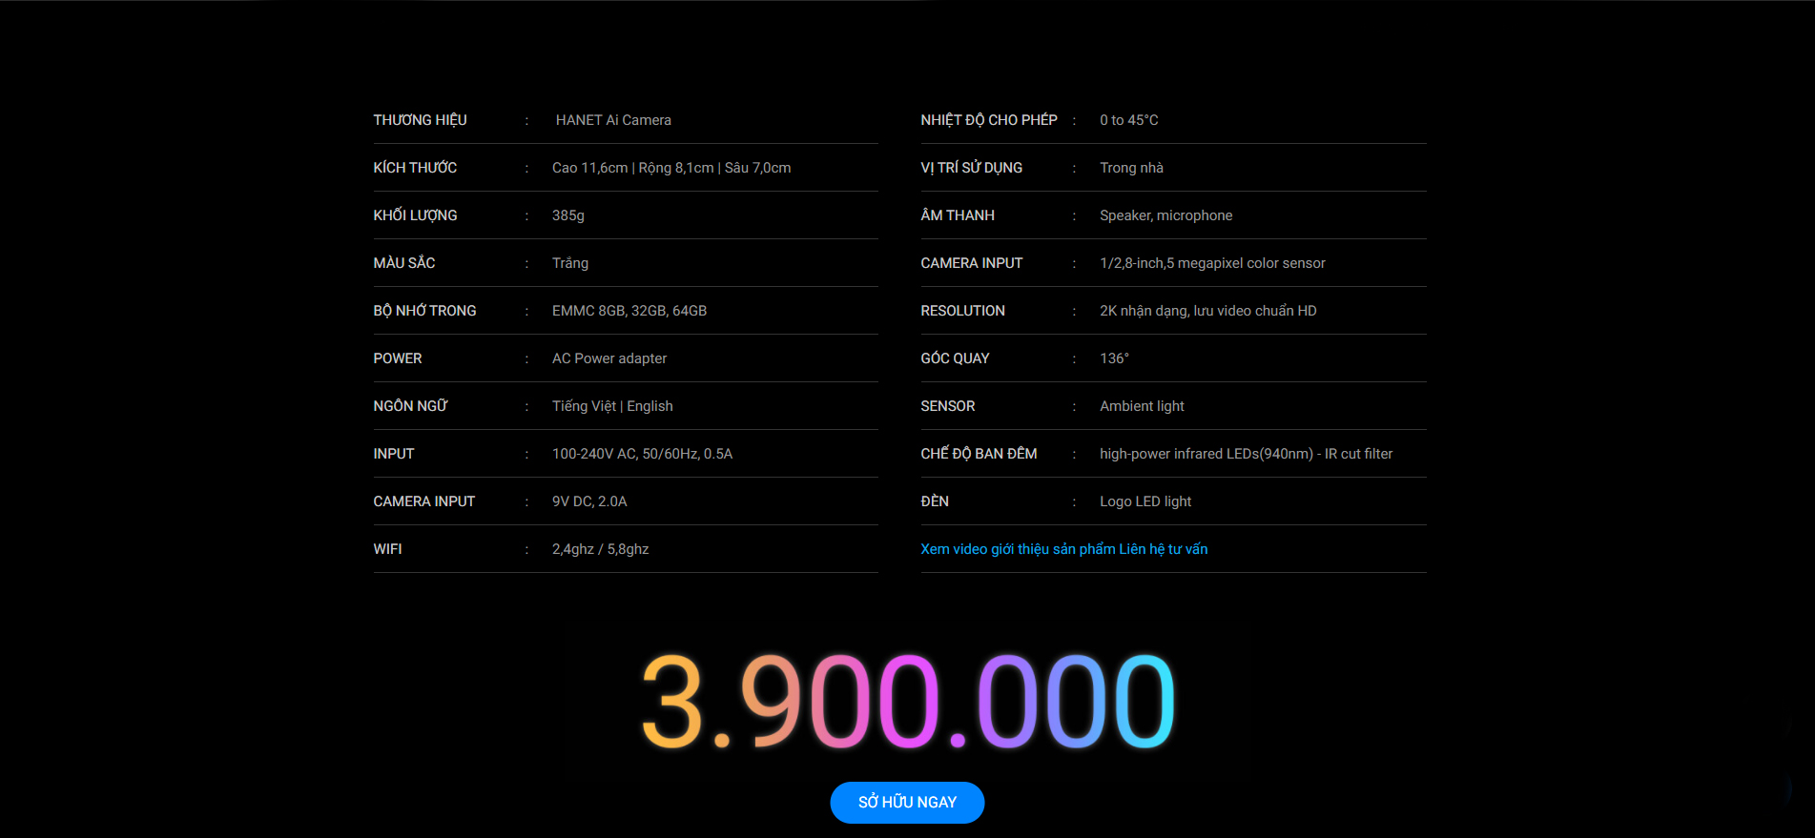Select the Trắng color value
This screenshot has width=1815, height=838.
click(570, 263)
